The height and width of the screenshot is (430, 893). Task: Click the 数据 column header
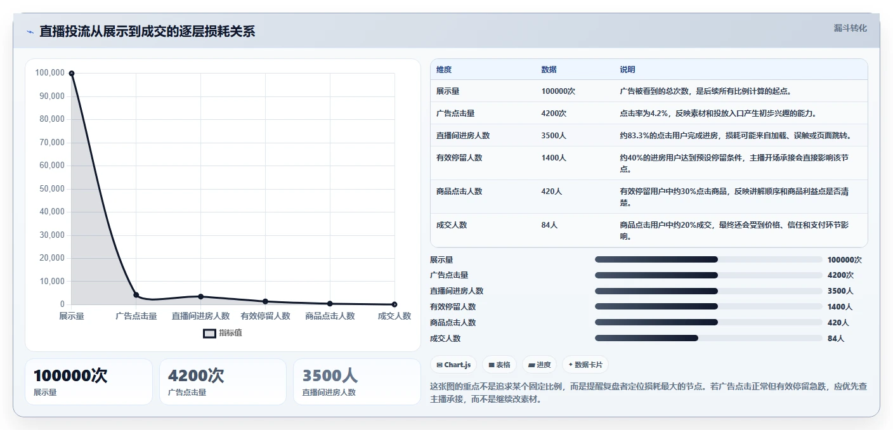click(x=549, y=70)
